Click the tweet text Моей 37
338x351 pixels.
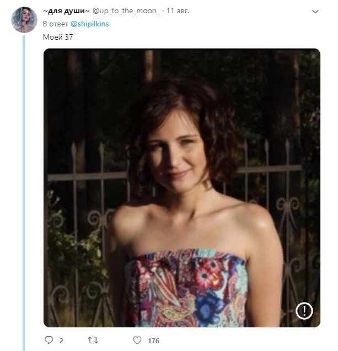click(58, 37)
